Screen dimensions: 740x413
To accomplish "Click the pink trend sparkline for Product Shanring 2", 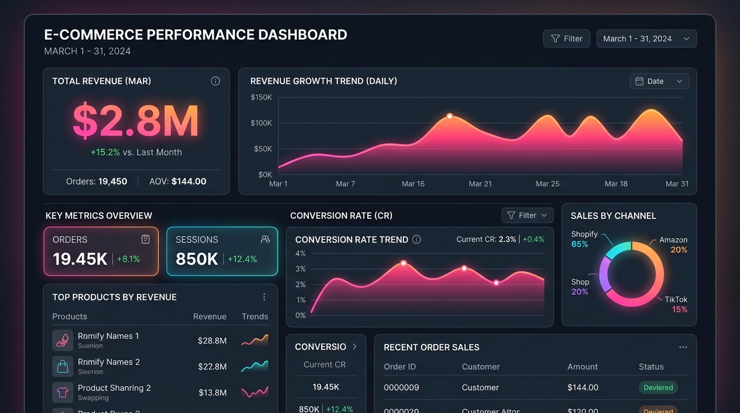I will tap(255, 393).
